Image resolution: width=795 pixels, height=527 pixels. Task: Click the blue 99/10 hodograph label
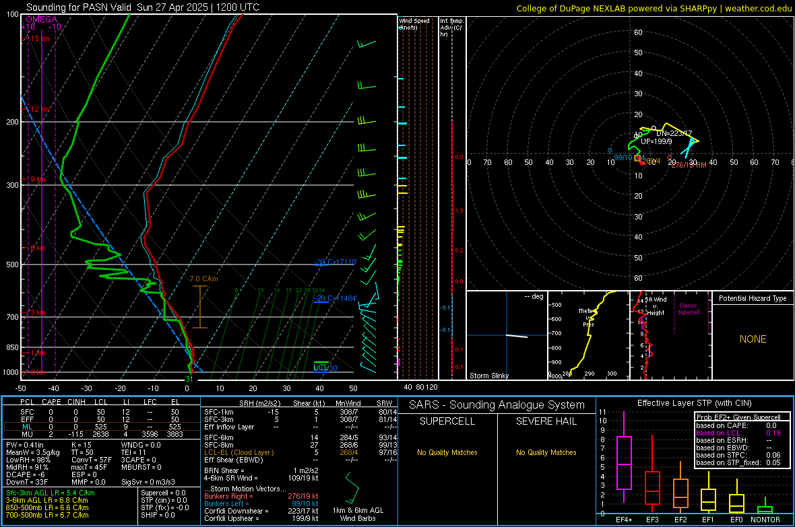[623, 157]
